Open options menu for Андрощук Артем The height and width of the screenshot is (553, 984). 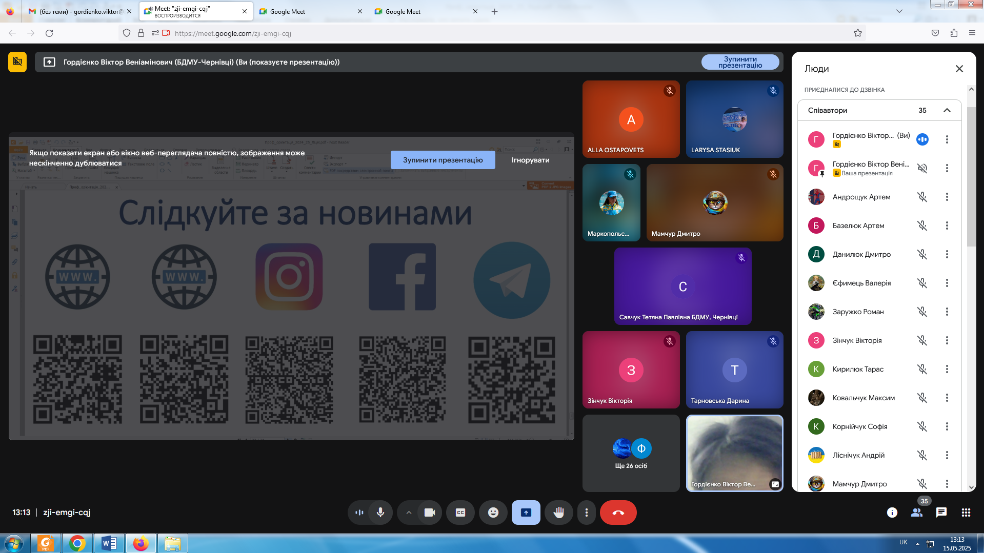[947, 197]
